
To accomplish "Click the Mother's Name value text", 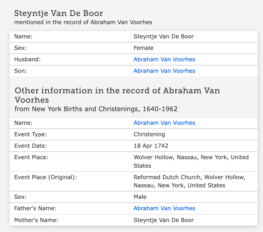I will [163, 220].
